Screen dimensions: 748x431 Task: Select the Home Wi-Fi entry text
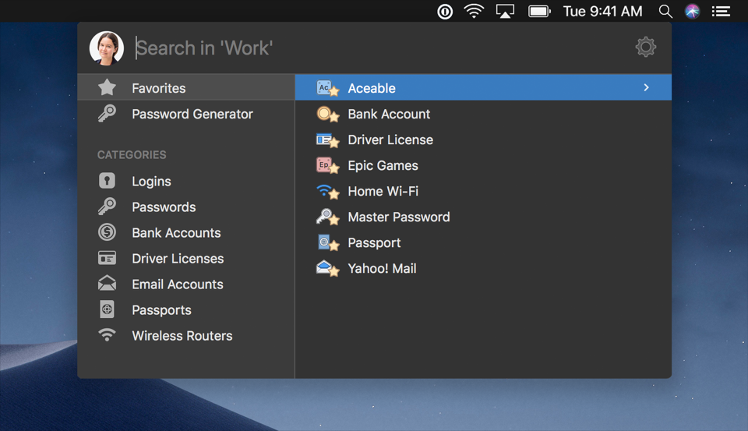pyautogui.click(x=383, y=192)
